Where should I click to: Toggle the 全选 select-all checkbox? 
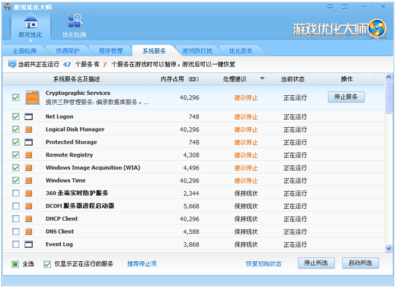15,264
